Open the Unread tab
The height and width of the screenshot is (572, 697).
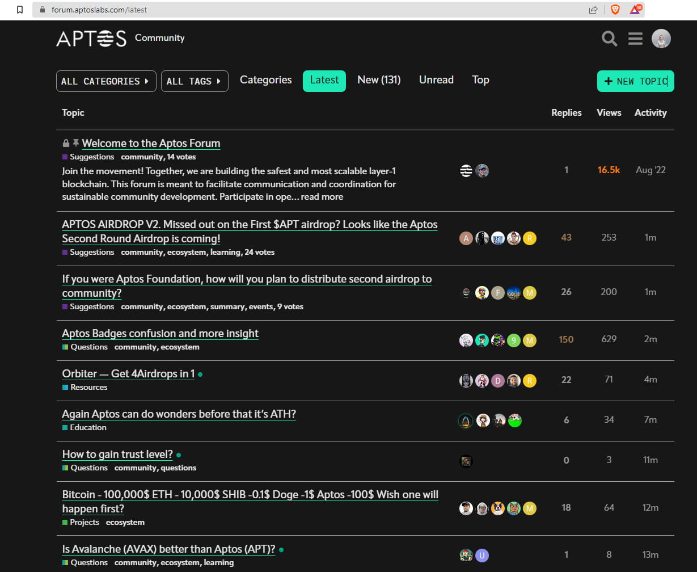tap(436, 80)
